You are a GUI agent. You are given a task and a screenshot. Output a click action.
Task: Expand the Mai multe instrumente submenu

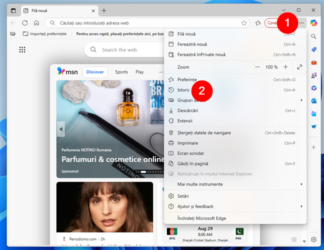click(235, 184)
